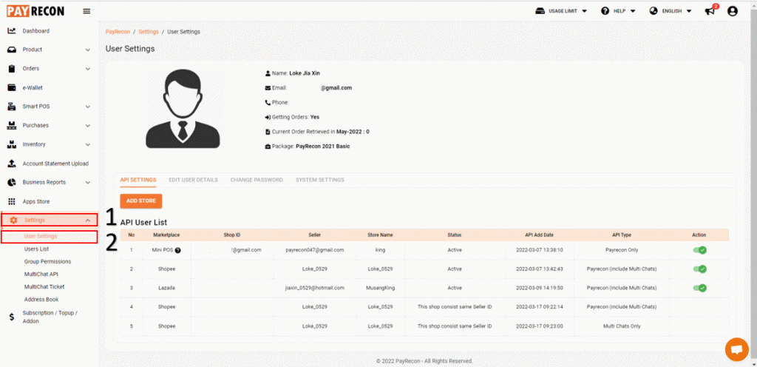Click the API Add Date column header
Screen dimensions: 757x367
539,235
